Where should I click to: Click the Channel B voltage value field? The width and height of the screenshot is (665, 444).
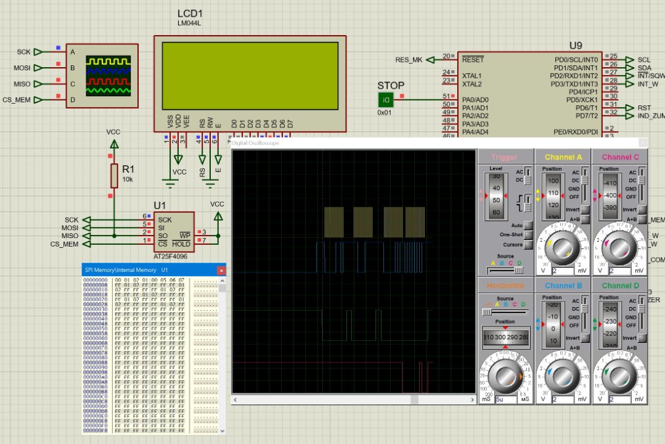[562, 399]
